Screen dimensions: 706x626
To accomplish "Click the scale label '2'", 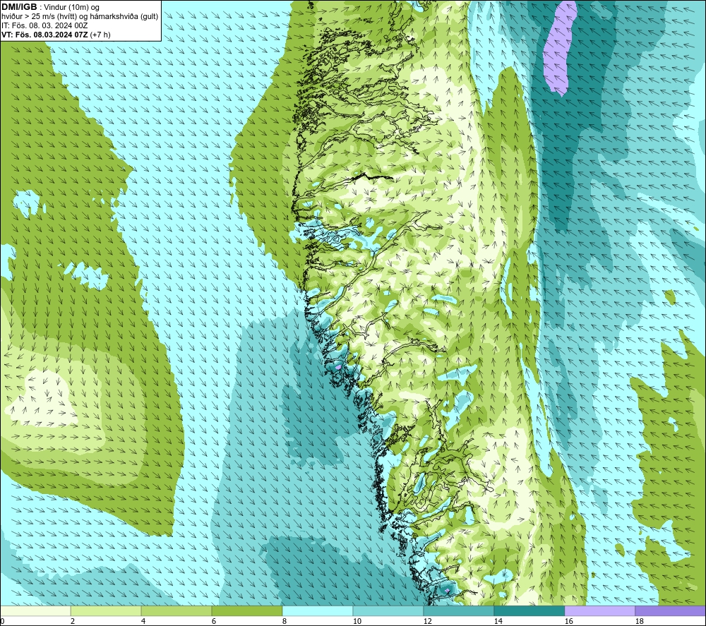I will 73,622.
